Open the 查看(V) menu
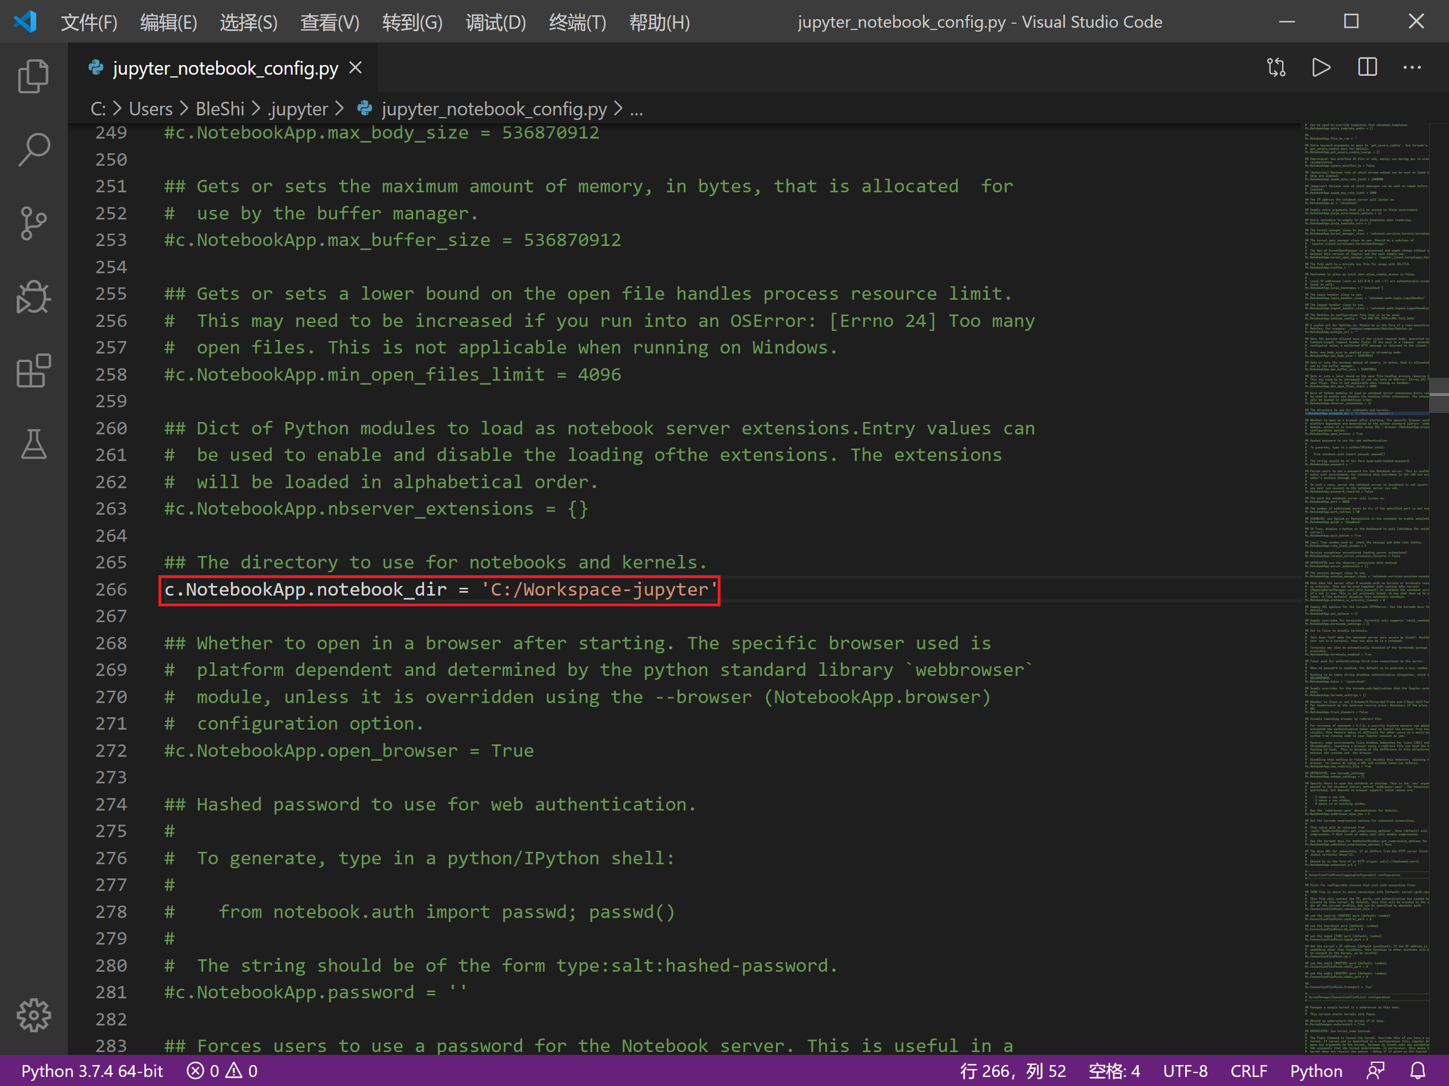The image size is (1449, 1086). click(329, 22)
